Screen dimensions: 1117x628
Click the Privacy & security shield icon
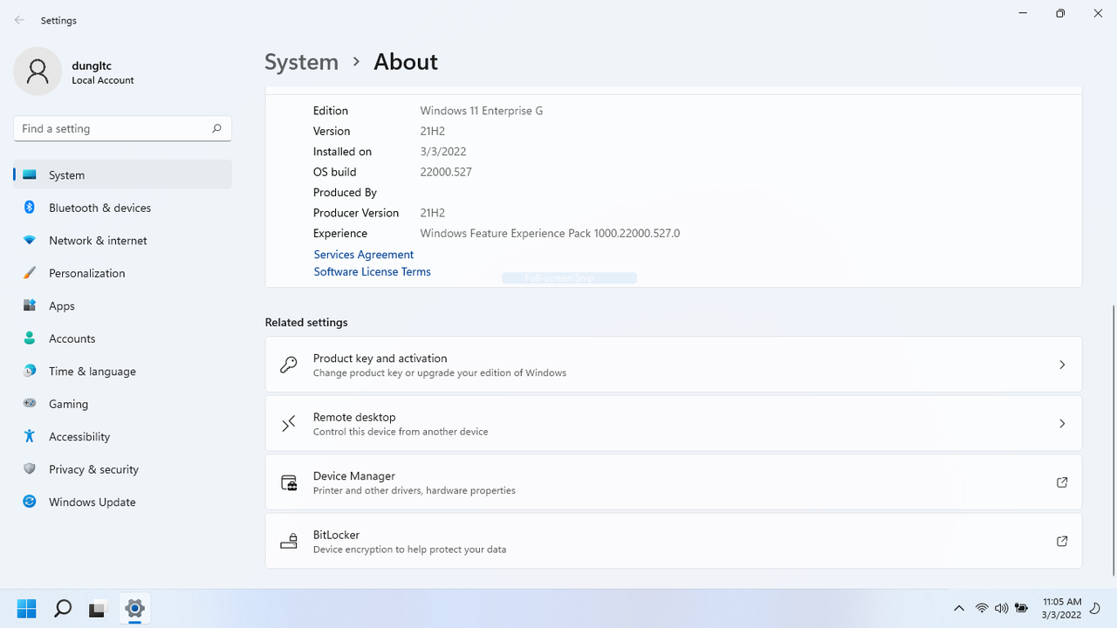click(x=29, y=469)
